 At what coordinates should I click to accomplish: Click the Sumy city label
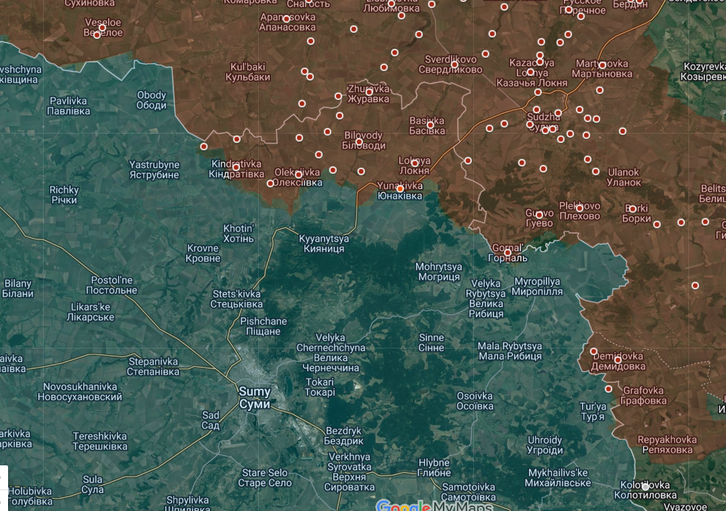coord(255,398)
